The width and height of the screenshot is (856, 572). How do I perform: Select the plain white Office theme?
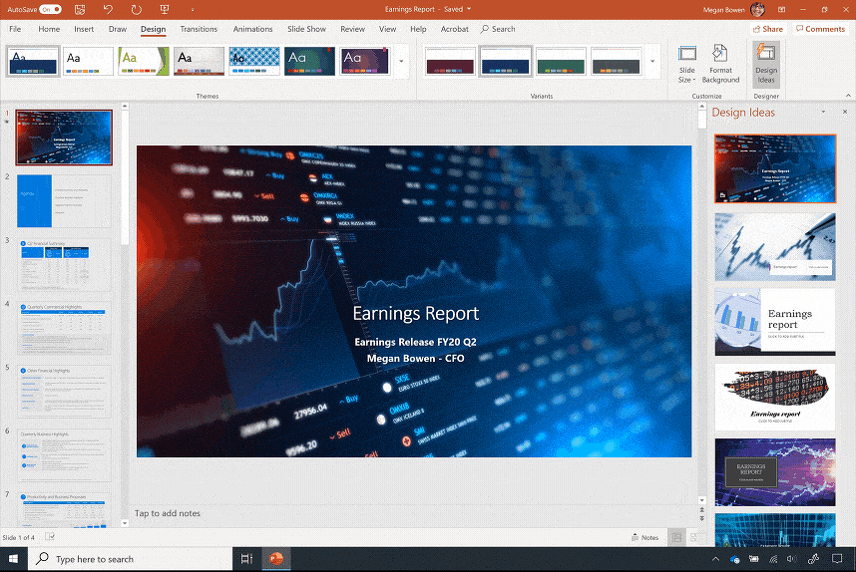pos(89,61)
